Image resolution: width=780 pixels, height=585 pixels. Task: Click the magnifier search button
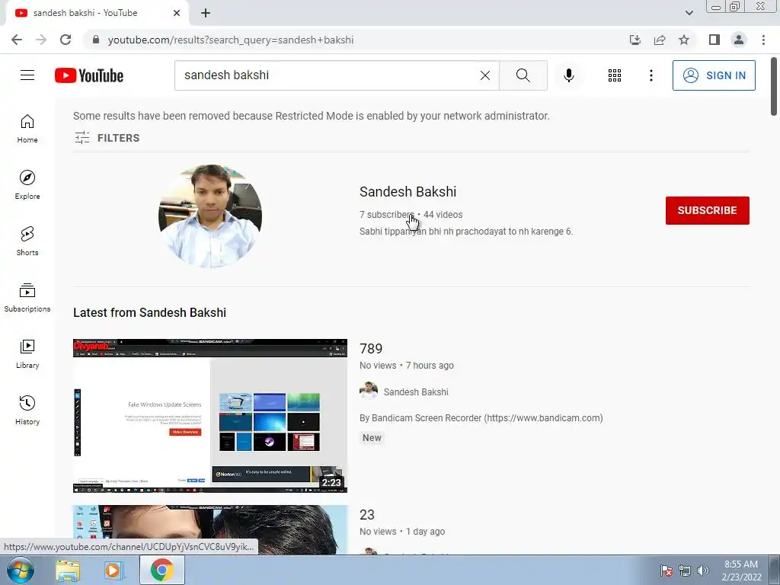click(x=523, y=75)
